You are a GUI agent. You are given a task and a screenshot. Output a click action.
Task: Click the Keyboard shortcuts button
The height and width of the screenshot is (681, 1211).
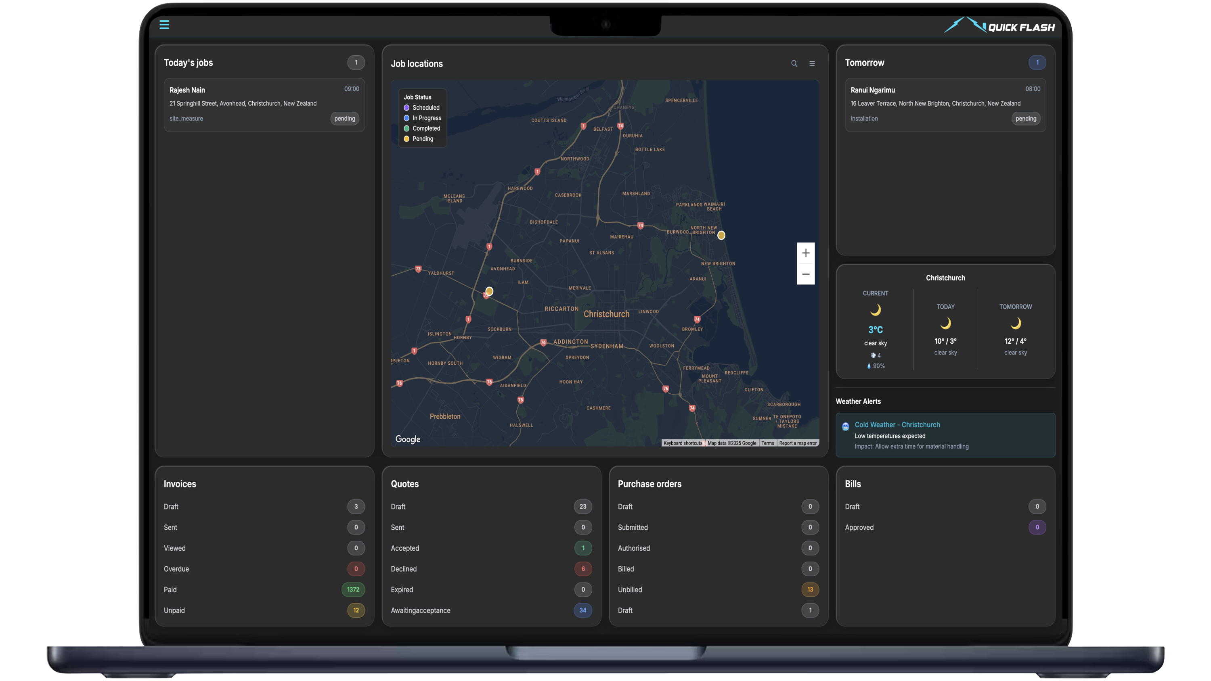point(683,443)
